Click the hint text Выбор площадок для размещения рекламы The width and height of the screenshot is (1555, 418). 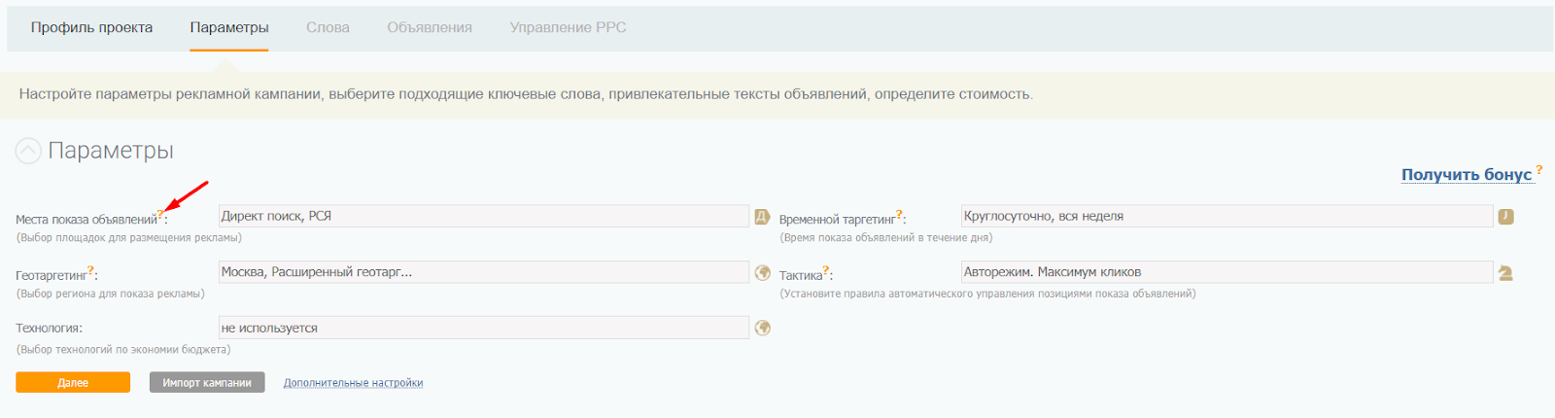pos(129,237)
